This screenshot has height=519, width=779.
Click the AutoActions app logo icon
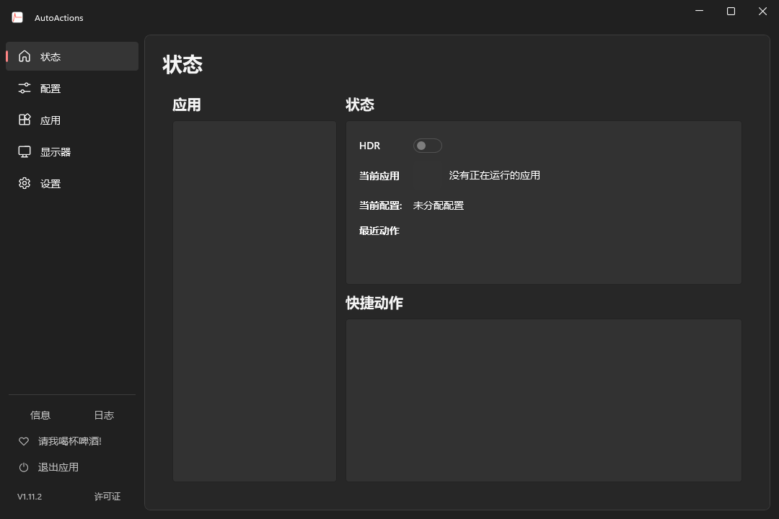[17, 17]
